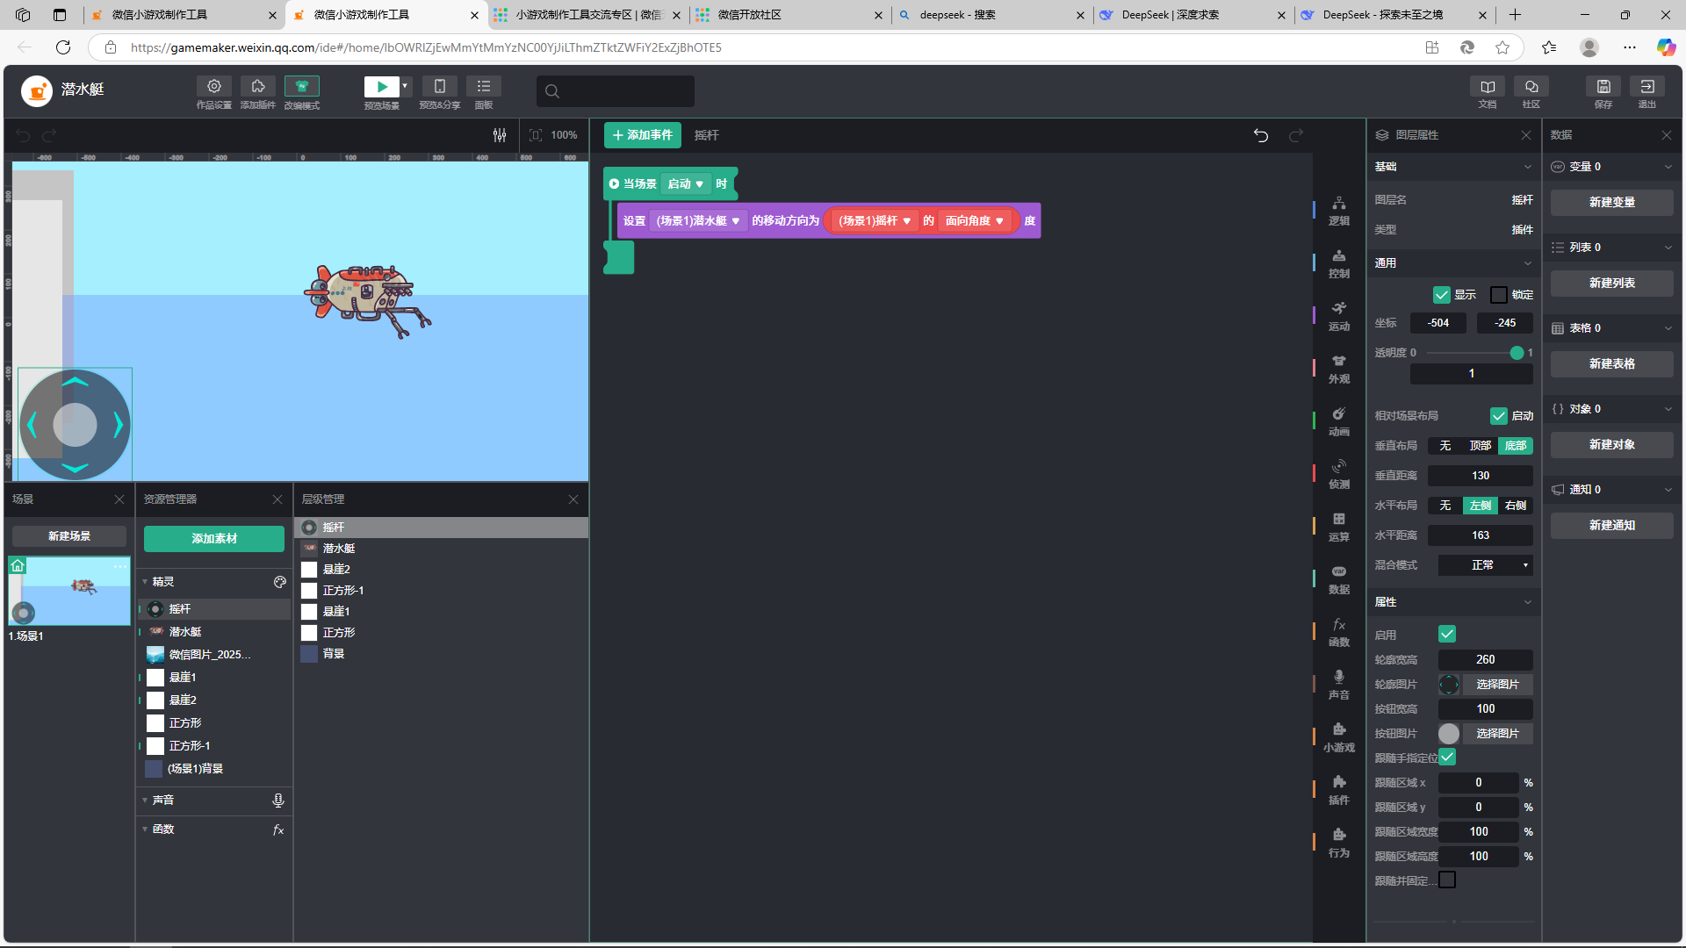
Task: Switch to the second 微信小游戏制作工具 browser tab
Action: coord(386,15)
